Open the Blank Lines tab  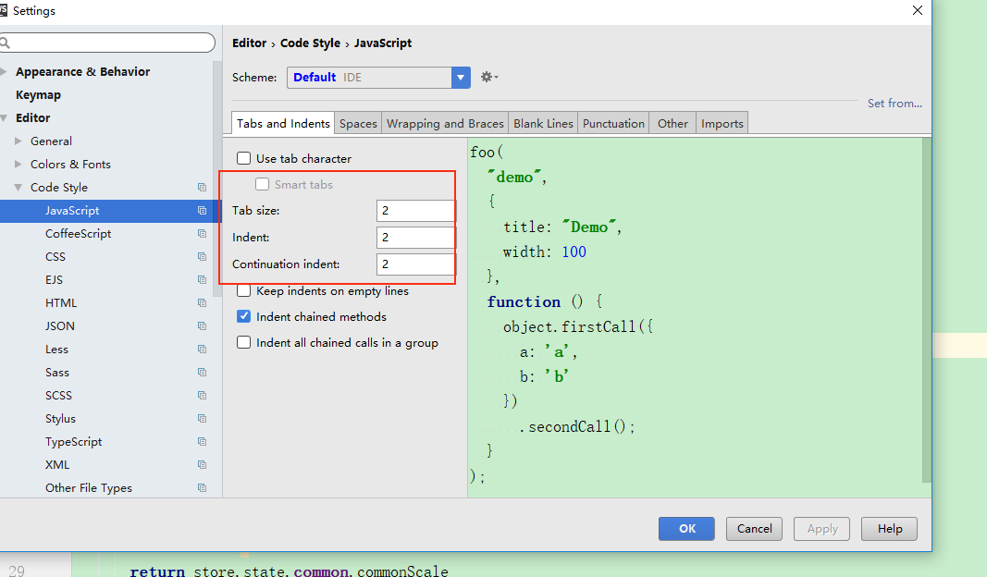tap(543, 123)
